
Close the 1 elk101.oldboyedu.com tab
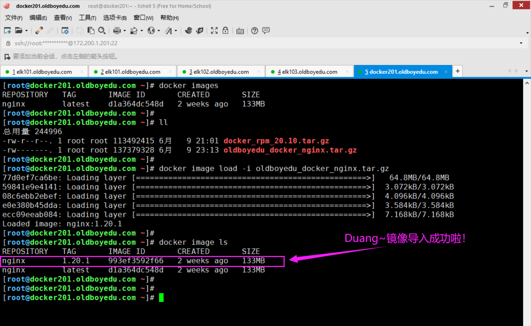[81, 72]
